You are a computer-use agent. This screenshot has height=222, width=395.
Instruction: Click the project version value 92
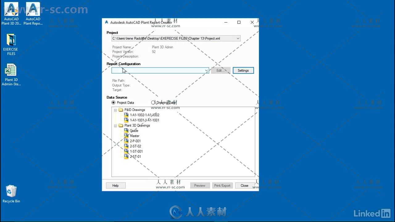154,52
